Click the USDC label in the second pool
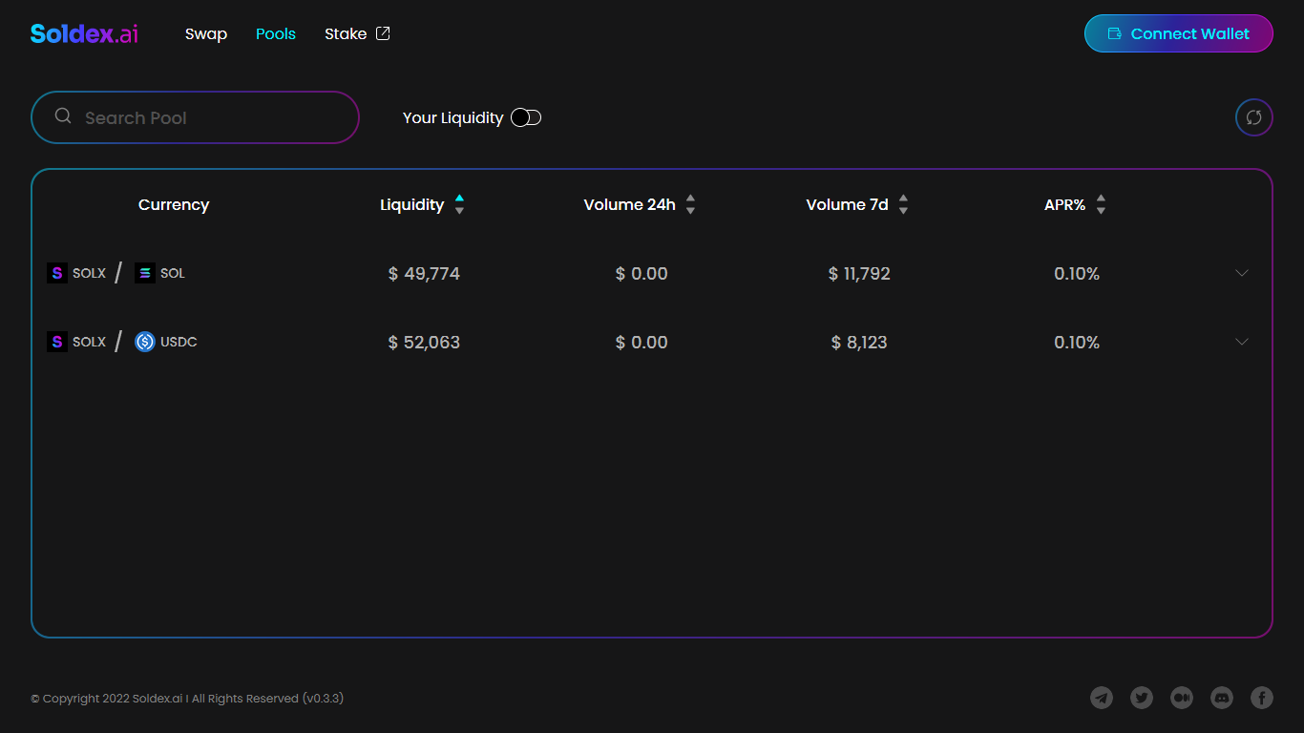The image size is (1304, 733). point(179,342)
